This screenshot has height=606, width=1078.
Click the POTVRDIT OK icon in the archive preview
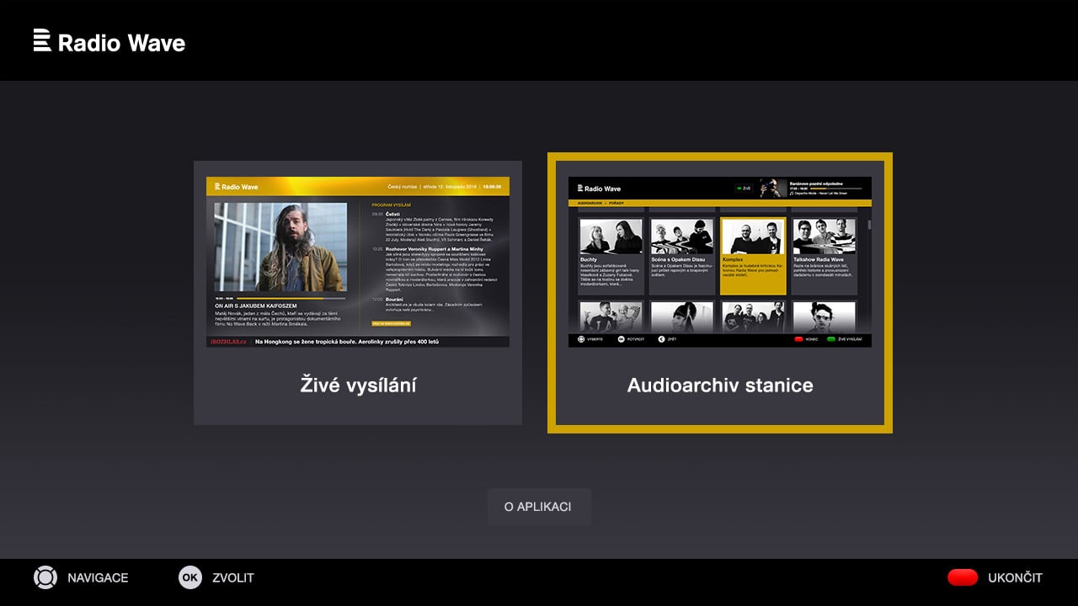621,338
